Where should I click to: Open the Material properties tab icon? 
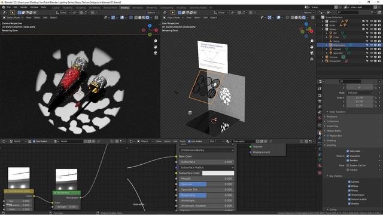click(x=320, y=166)
